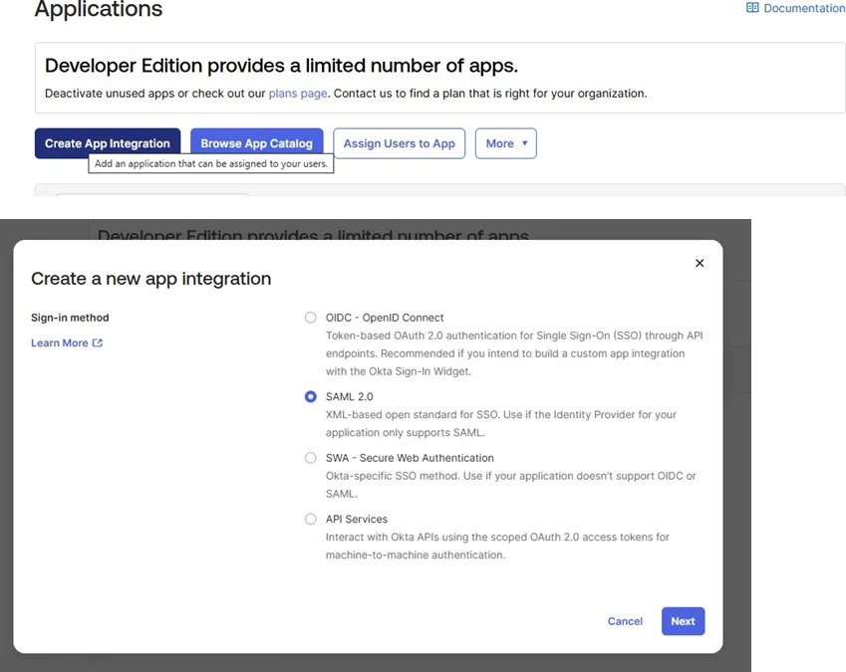Click the Assign Users to App button
The image size is (846, 672).
[399, 143]
